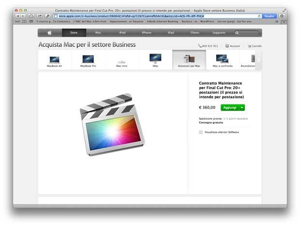The width and height of the screenshot is (300, 226).
Task: Open 'InBank Internet Banking' bookmark
Action: 163,21
